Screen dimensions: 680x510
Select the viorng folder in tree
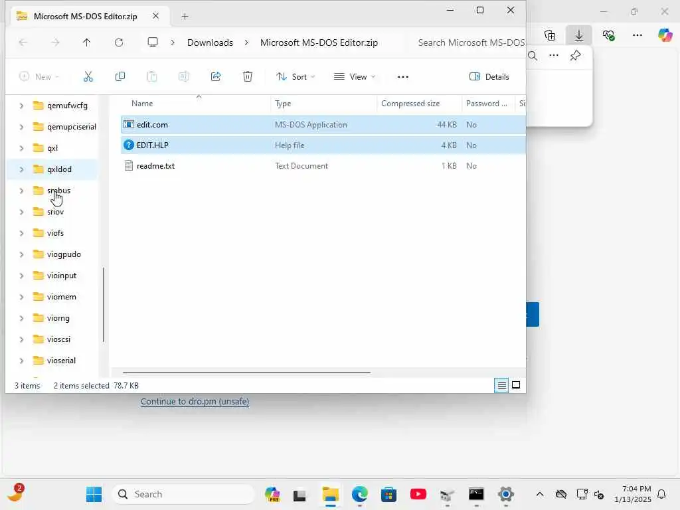pyautogui.click(x=58, y=318)
